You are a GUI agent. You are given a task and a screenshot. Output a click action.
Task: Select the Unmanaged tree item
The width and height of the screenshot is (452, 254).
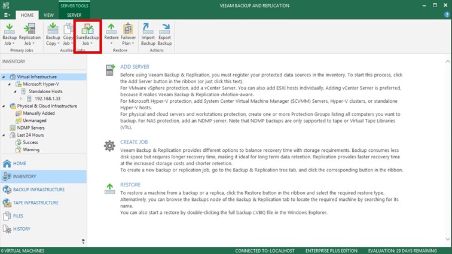click(x=35, y=121)
